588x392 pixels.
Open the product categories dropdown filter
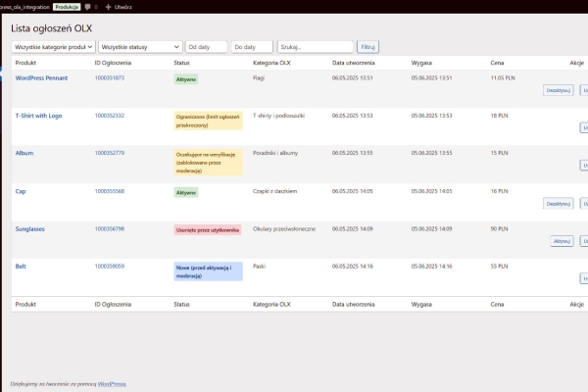(x=54, y=47)
